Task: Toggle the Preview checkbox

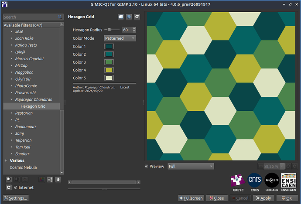Action: click(146, 166)
